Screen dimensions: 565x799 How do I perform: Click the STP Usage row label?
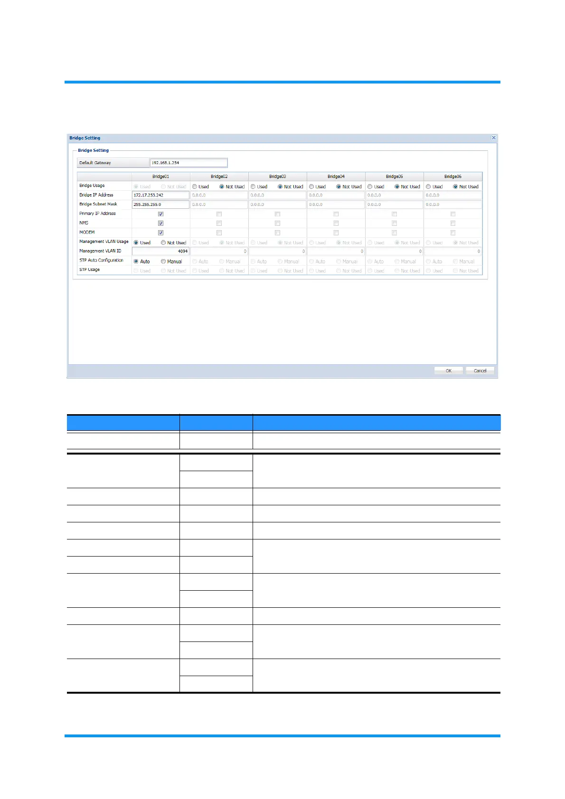point(89,269)
